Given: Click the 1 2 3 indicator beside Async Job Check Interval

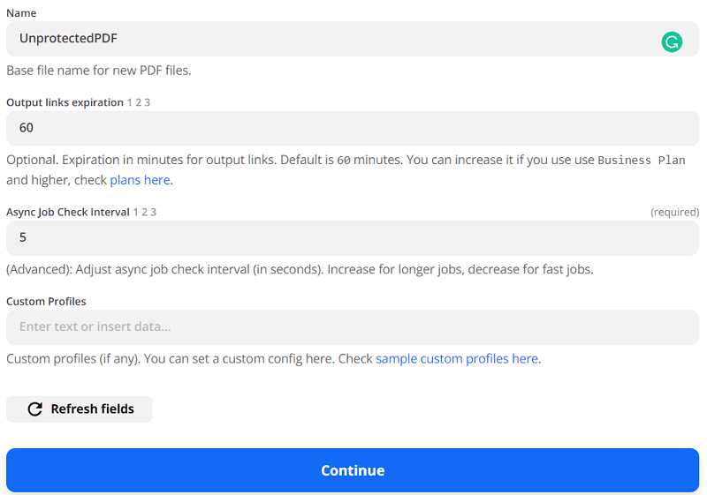Looking at the screenshot, I should [x=145, y=212].
